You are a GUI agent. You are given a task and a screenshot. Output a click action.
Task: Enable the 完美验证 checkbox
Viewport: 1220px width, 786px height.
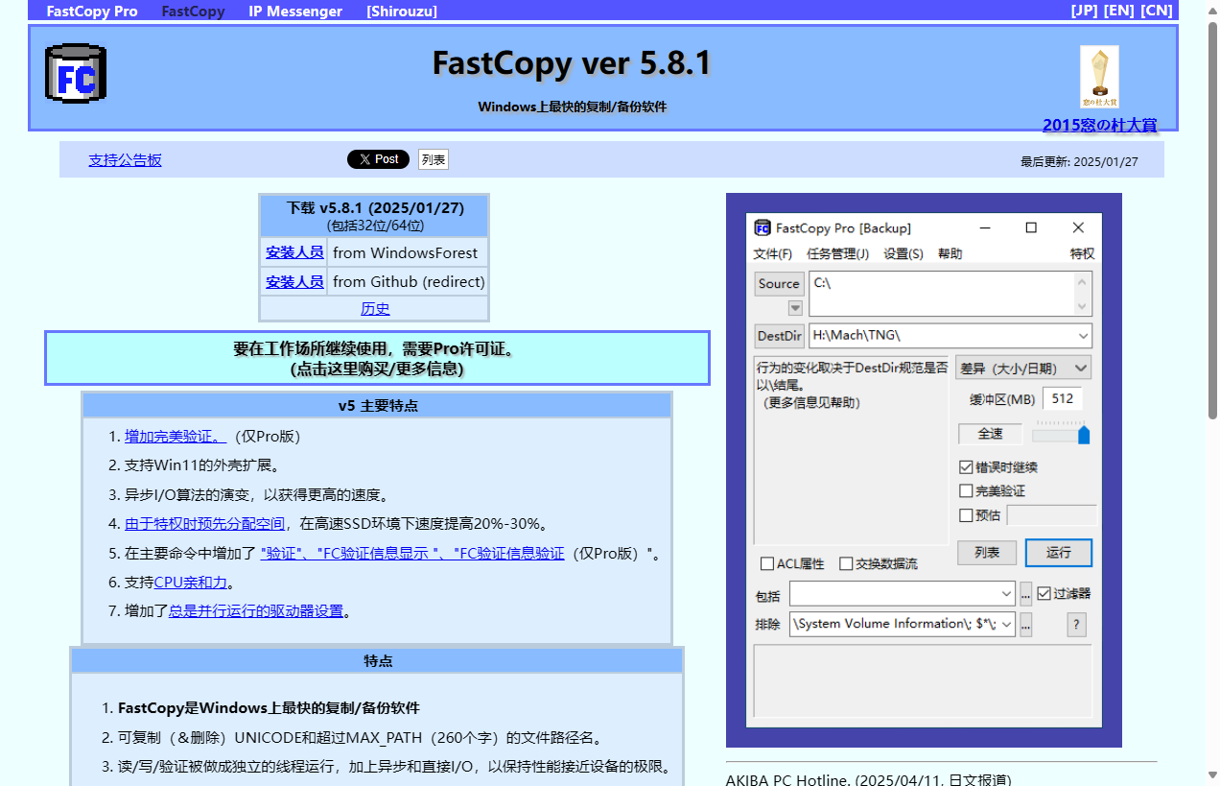coord(965,490)
